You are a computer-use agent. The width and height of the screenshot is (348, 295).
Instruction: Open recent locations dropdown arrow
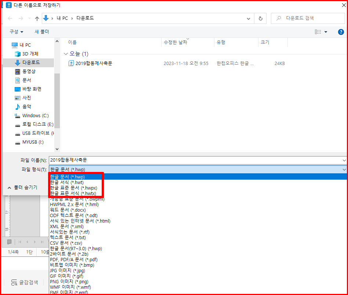(29, 18)
